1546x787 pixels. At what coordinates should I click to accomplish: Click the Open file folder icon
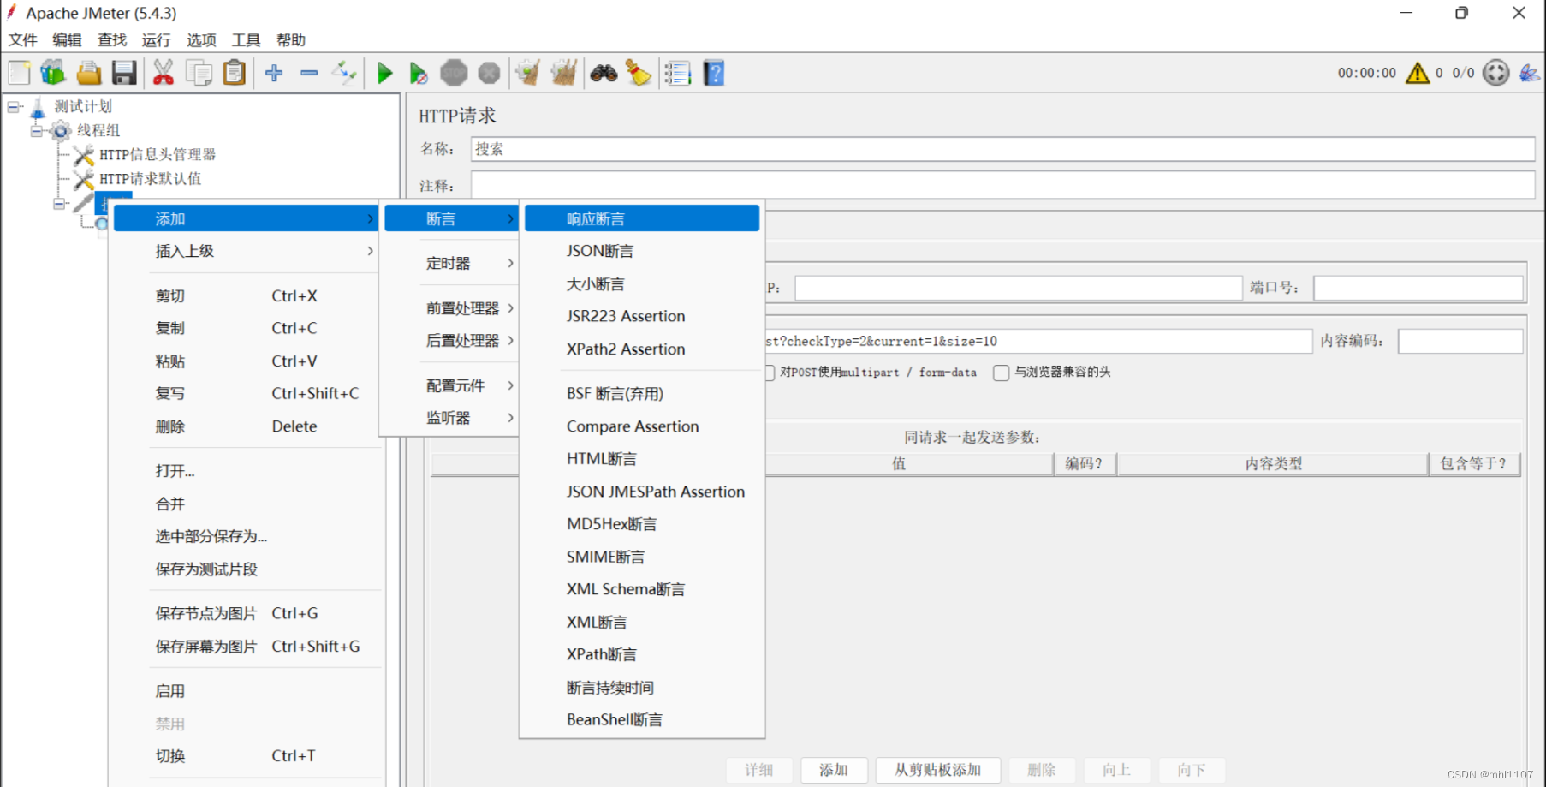coord(89,73)
